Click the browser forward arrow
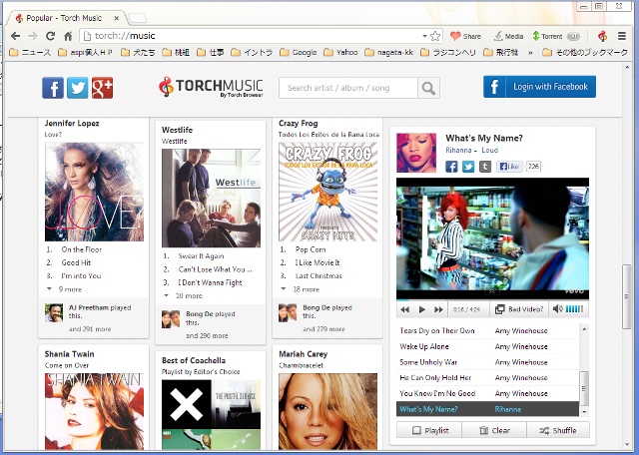639x455 pixels. pyautogui.click(x=33, y=36)
